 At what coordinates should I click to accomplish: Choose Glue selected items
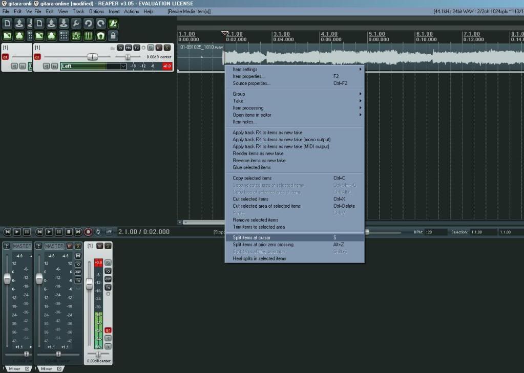pyautogui.click(x=295, y=167)
